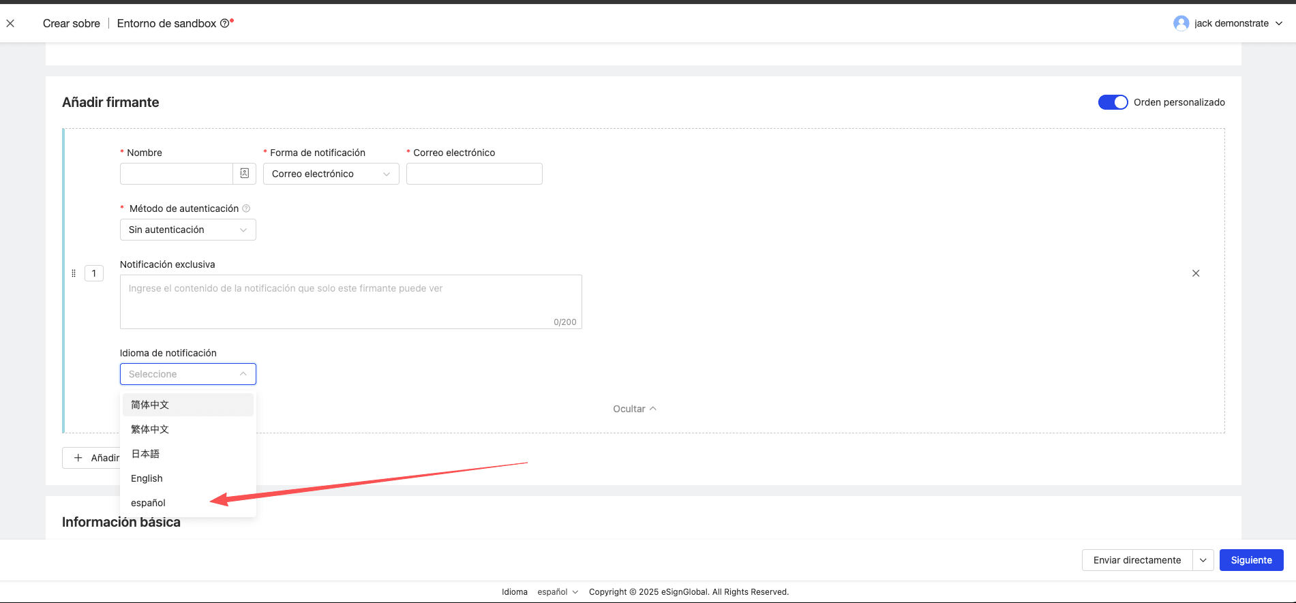Open footer Idioma español language selector

coord(557,592)
